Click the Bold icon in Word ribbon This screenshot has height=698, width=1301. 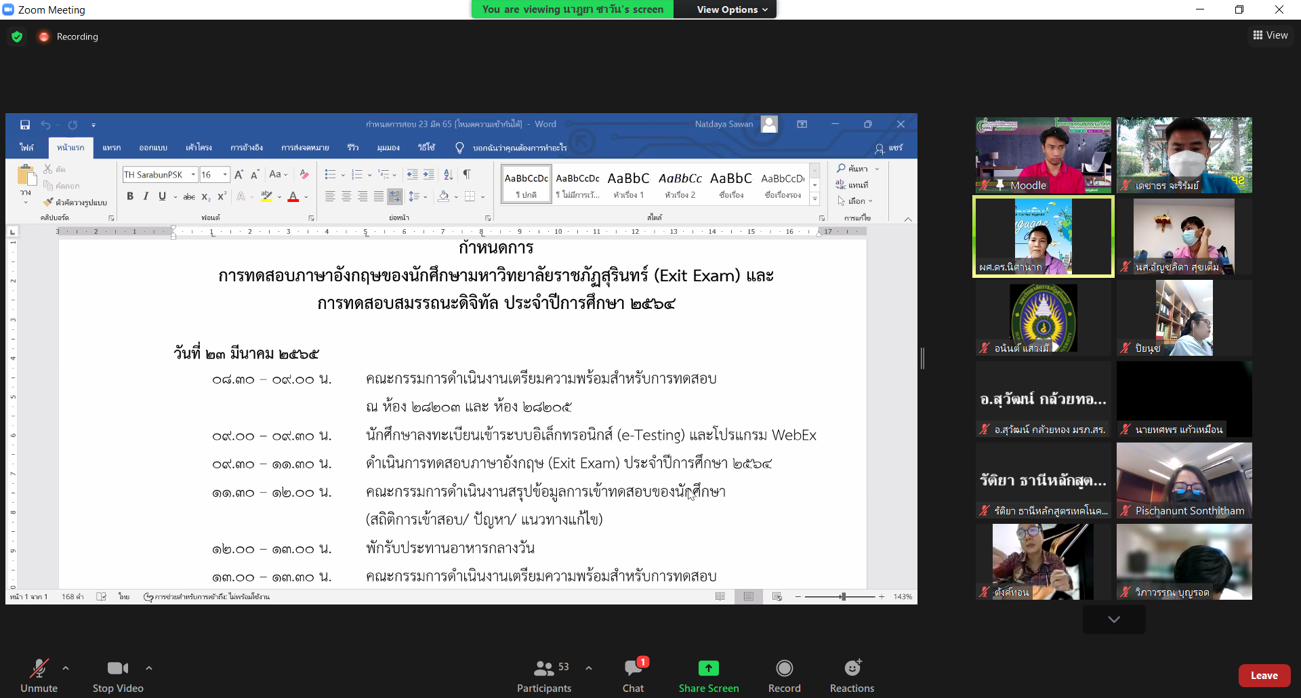130,197
